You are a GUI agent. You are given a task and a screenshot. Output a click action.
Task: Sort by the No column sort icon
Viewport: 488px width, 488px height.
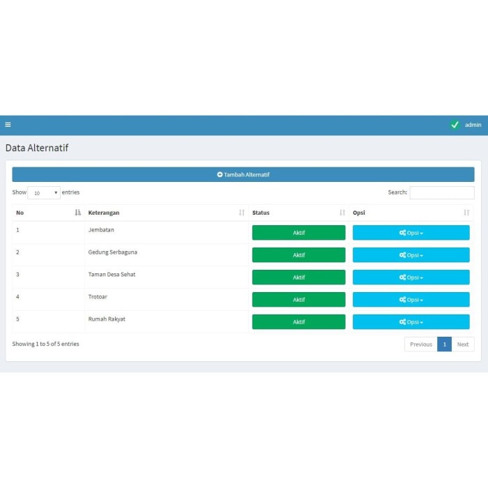[x=77, y=213]
